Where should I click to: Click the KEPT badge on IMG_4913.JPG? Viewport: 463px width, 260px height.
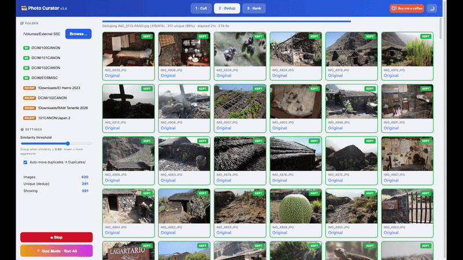pyautogui.click(x=147, y=89)
